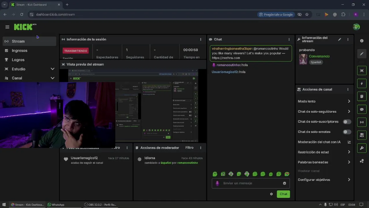Toggle the document widget icon in sidebar
Viewport: 369px width, 208px height.
point(362,96)
